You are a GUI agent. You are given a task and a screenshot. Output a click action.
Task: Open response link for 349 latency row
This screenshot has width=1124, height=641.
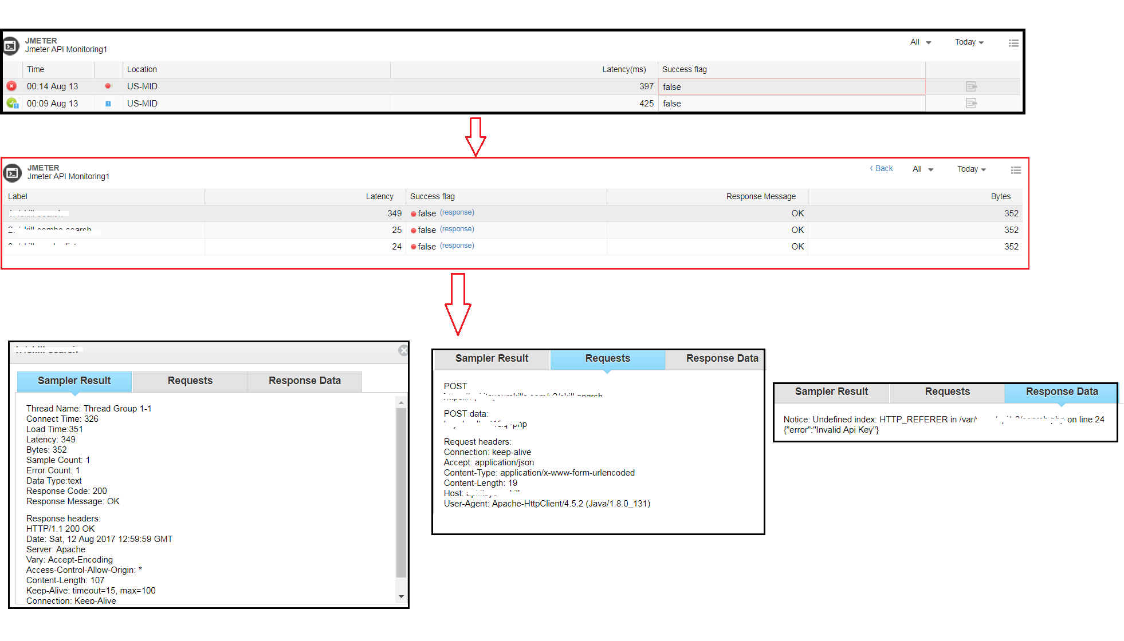point(457,212)
